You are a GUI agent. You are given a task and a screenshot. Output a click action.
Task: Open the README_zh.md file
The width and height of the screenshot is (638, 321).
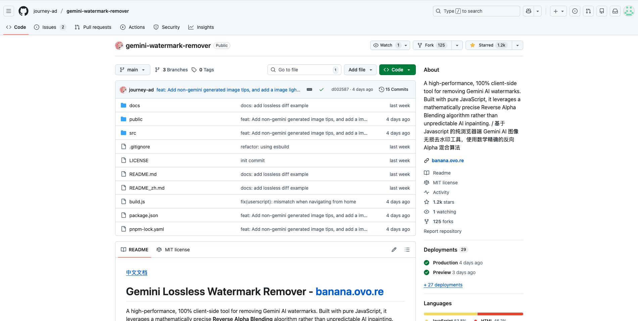147,188
